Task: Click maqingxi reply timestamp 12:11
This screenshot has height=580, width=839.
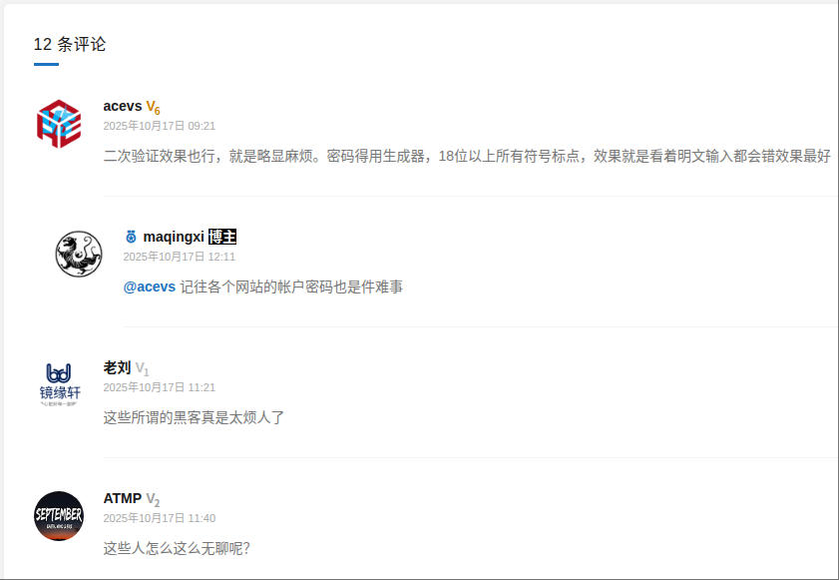Action: 180,257
